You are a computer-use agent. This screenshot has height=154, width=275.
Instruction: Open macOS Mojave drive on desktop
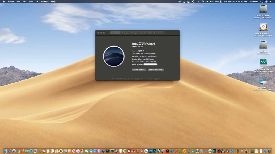(263, 9)
